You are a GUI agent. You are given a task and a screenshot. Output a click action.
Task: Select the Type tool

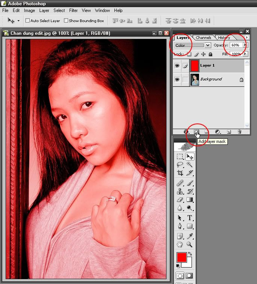(x=189, y=218)
